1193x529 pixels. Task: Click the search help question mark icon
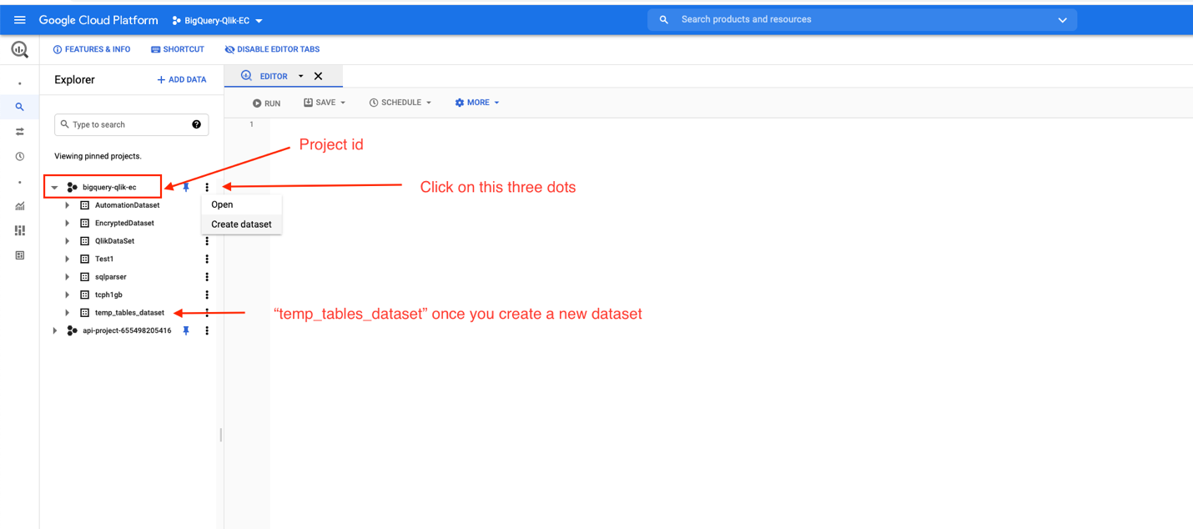click(x=196, y=124)
